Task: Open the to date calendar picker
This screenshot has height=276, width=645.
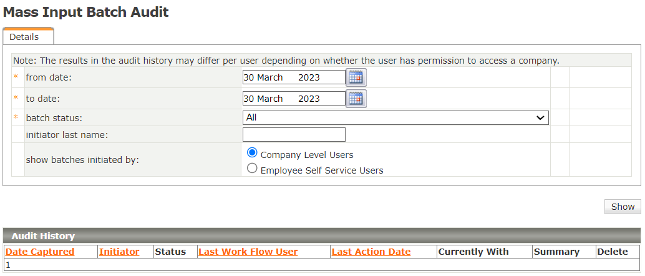Action: (356, 99)
